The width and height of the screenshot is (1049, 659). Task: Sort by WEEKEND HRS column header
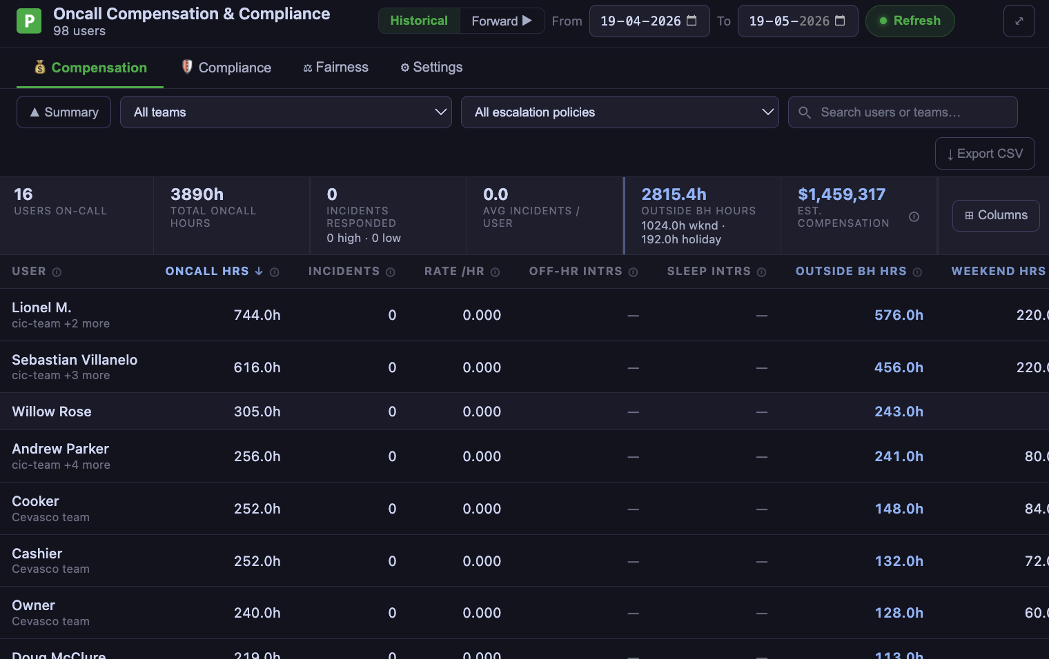pos(999,272)
